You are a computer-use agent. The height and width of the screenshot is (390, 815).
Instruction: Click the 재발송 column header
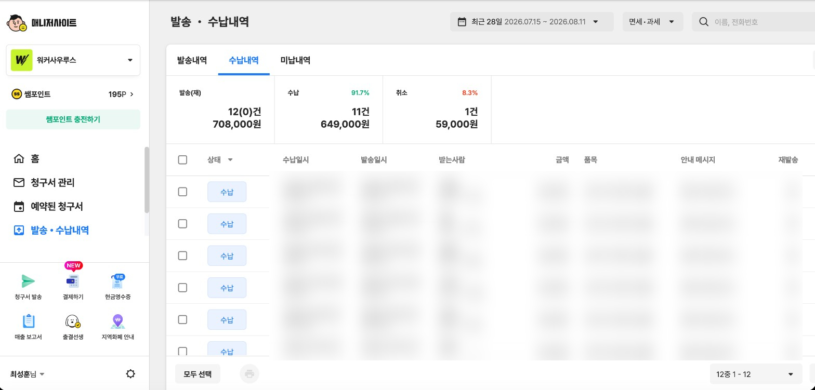[788, 160]
